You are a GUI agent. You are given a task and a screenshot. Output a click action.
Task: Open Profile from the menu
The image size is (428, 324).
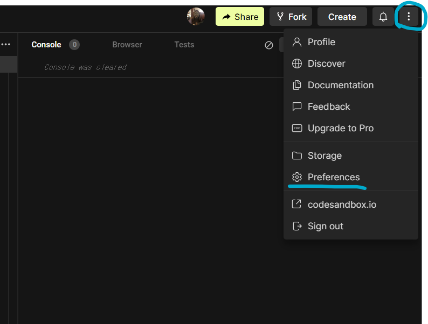[x=321, y=42]
